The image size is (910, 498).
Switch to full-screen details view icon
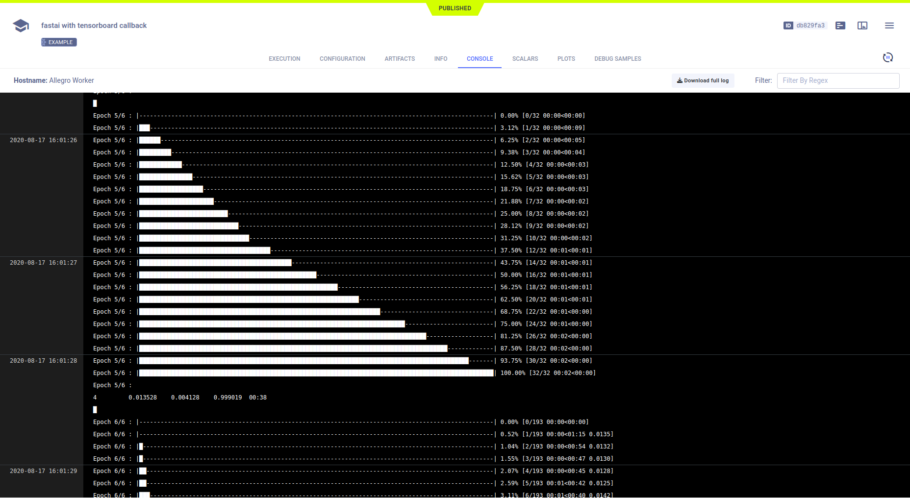[862, 25]
